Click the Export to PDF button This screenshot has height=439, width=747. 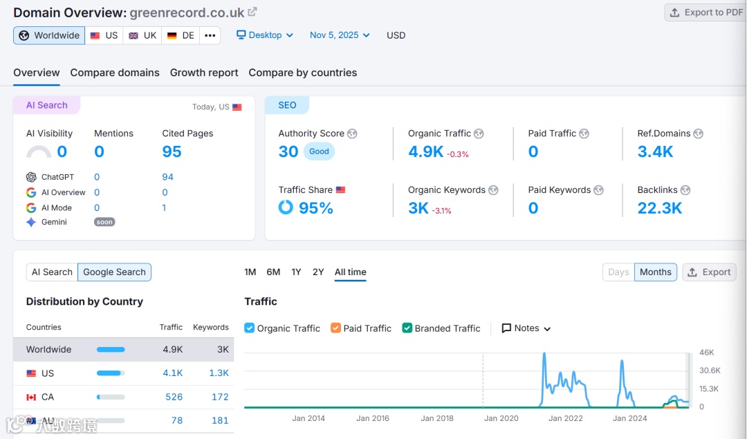pyautogui.click(x=706, y=12)
